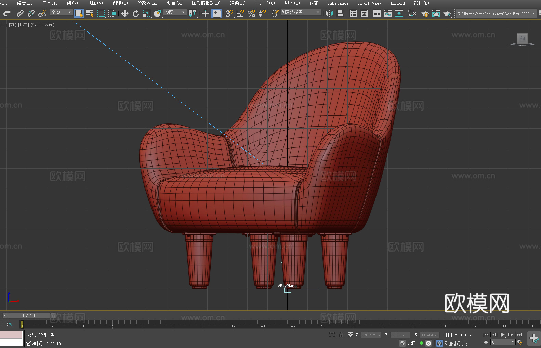Viewport: 541px width, 348px height.
Task: Choose Rectangular Selection Region tool
Action: [101, 13]
